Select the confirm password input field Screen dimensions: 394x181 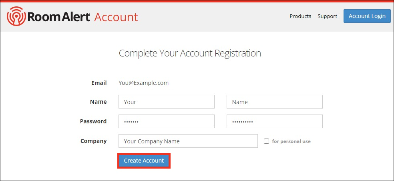click(275, 121)
